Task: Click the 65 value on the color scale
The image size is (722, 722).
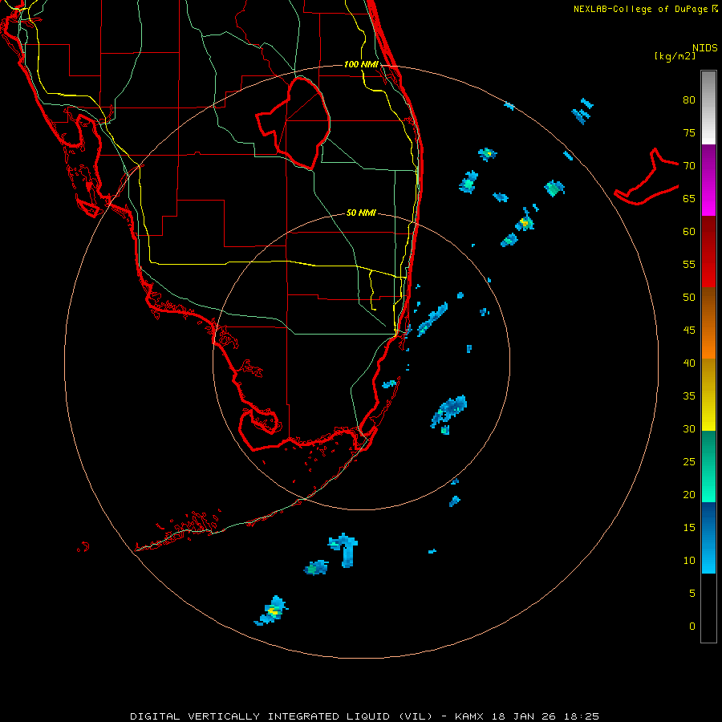Action: coord(689,198)
